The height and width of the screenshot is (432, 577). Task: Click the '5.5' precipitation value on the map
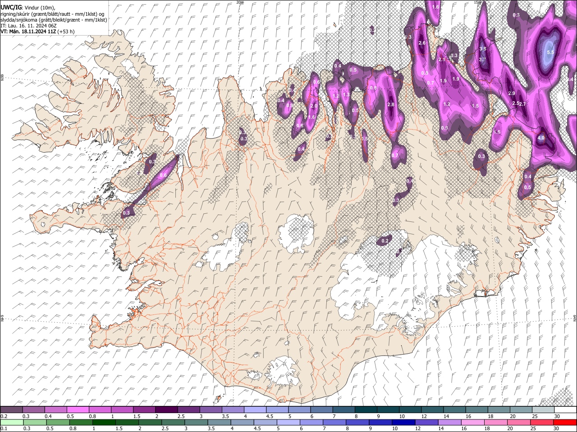(550, 52)
